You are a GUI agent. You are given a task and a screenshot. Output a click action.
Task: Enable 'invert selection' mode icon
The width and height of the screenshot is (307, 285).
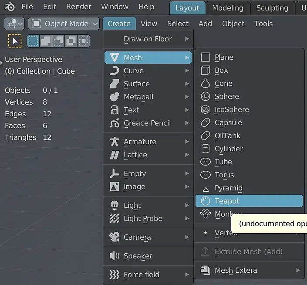point(71,41)
